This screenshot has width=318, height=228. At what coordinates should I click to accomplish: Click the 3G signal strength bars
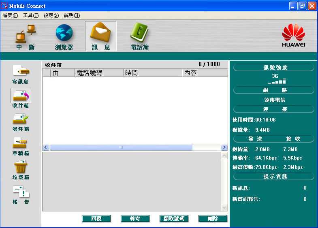tap(277, 81)
